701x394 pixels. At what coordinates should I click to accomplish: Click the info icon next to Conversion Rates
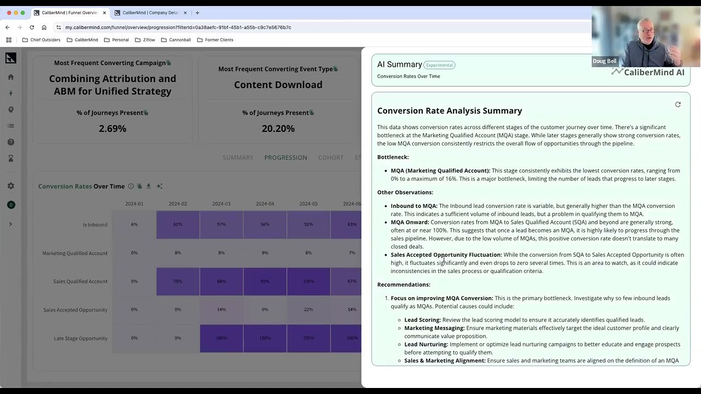pyautogui.click(x=131, y=186)
